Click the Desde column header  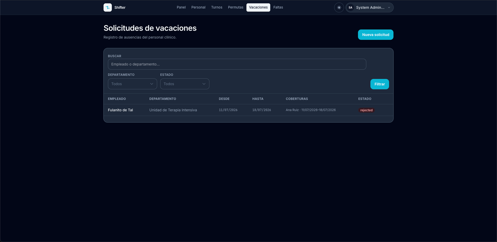[224, 99]
